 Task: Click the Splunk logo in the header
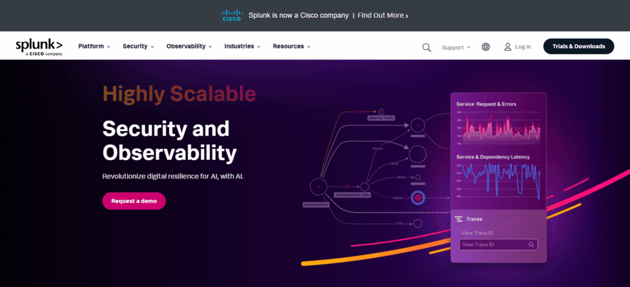click(x=39, y=47)
